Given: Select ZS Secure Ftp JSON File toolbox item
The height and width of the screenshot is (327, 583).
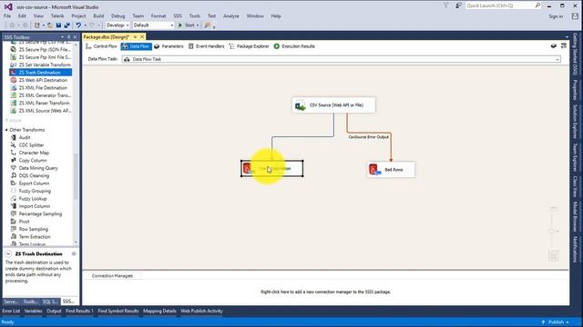Looking at the screenshot, I should [x=40, y=49].
